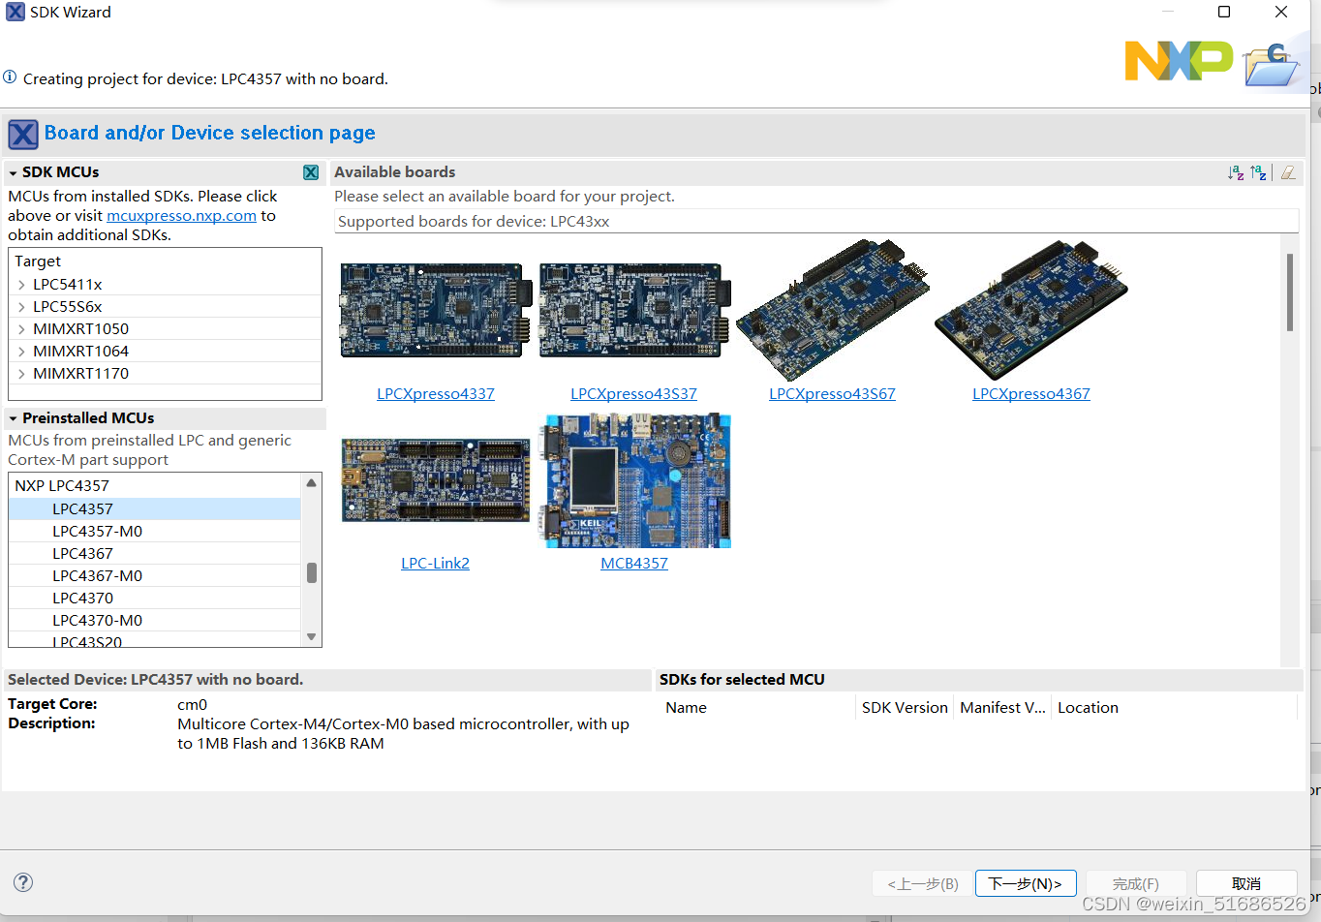Screen dimensions: 1321x922
Task: Click the NXP logo
Action: pyautogui.click(x=1178, y=60)
